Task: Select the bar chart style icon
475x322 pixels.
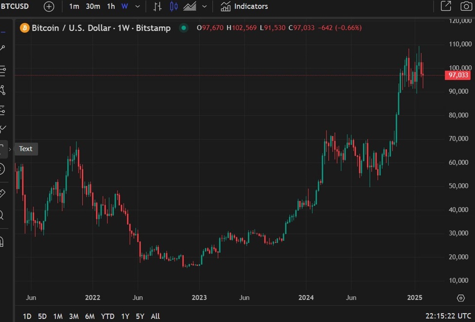Action: coord(157,6)
